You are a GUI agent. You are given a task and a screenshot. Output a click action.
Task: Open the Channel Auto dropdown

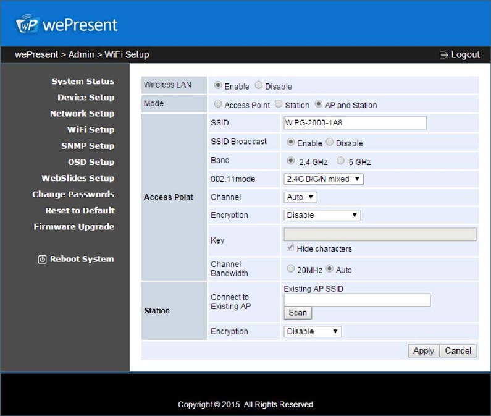(300, 197)
